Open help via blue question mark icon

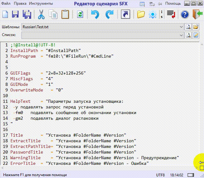click(x=185, y=14)
